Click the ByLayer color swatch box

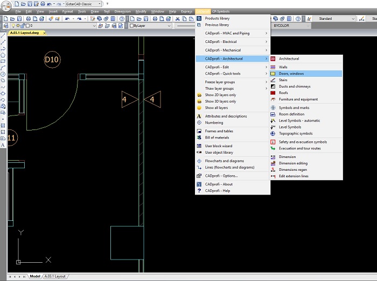click(x=131, y=26)
